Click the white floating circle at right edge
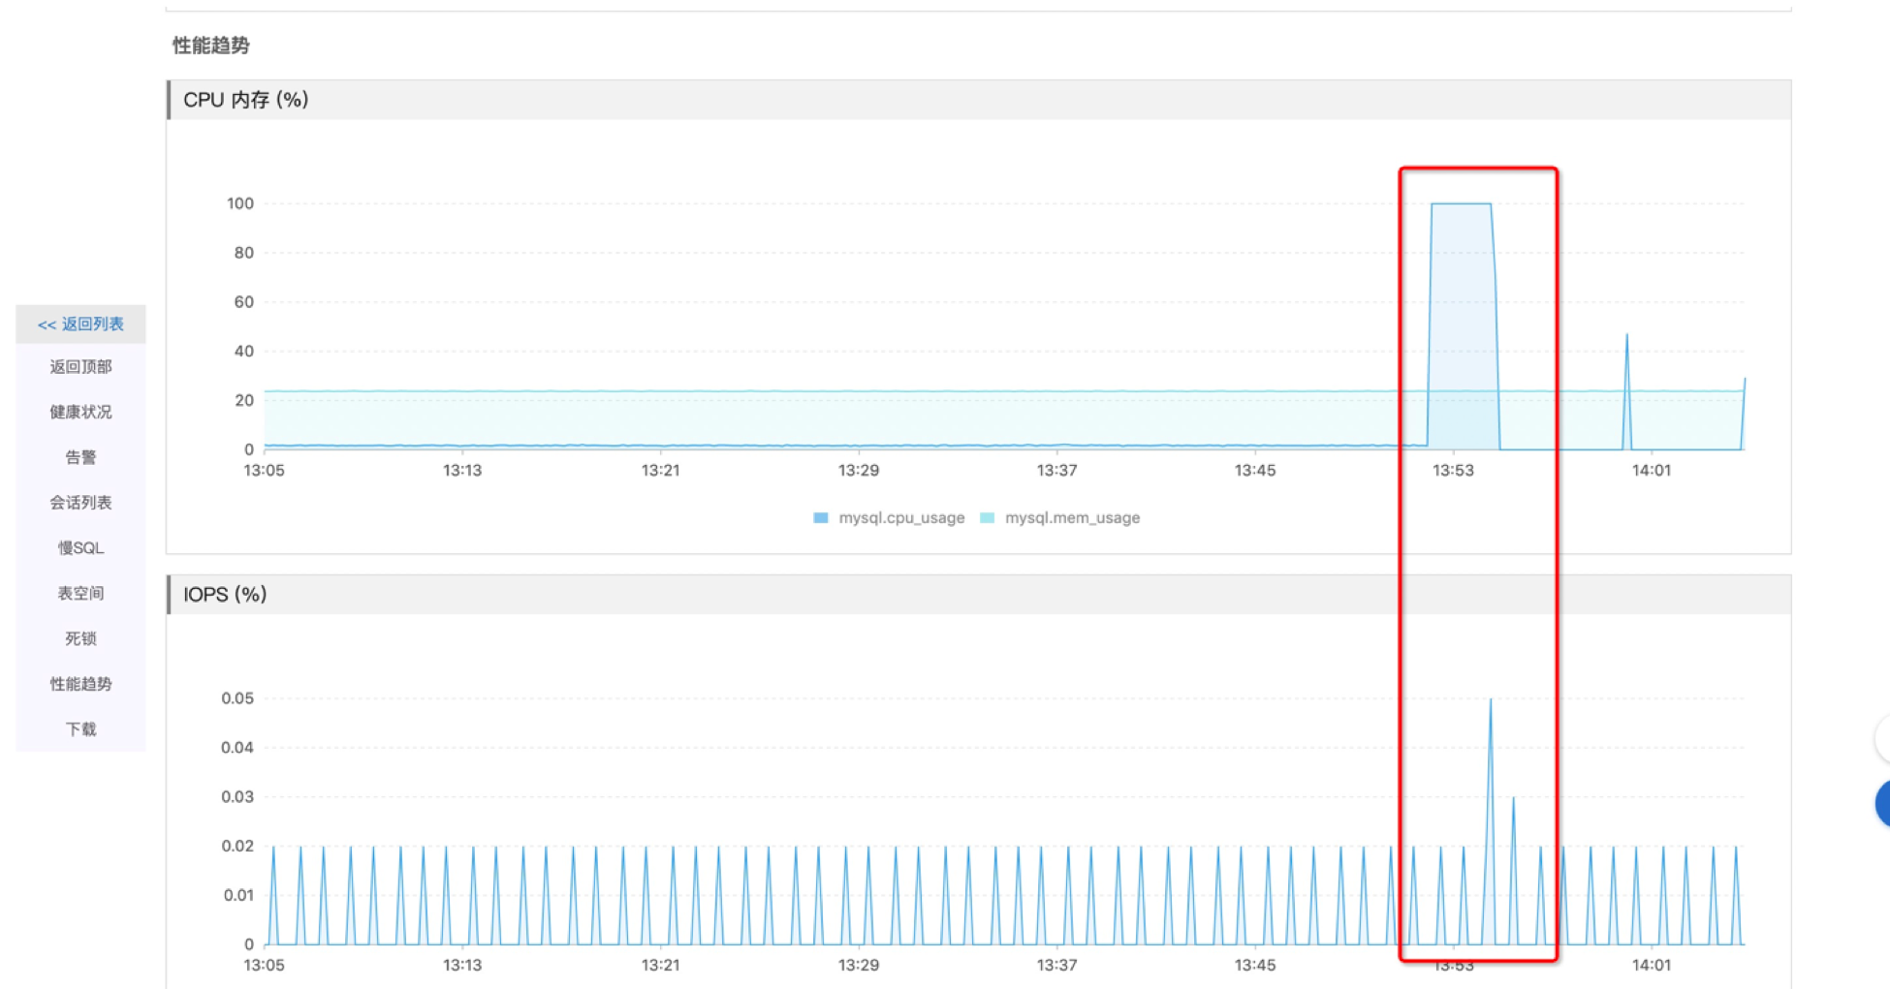Image resolution: width=1890 pixels, height=989 pixels. tap(1882, 740)
